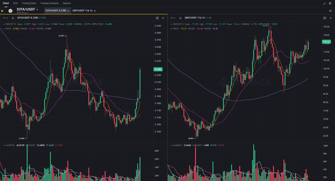
Task: Click the collapse fullscreen arrows icon
Action: (324, 3)
